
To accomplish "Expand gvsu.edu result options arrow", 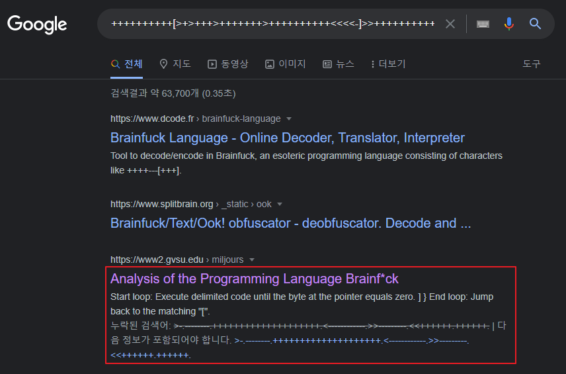I will point(252,259).
